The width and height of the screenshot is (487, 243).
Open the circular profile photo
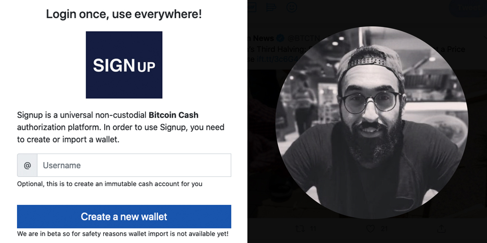pyautogui.click(x=372, y=123)
